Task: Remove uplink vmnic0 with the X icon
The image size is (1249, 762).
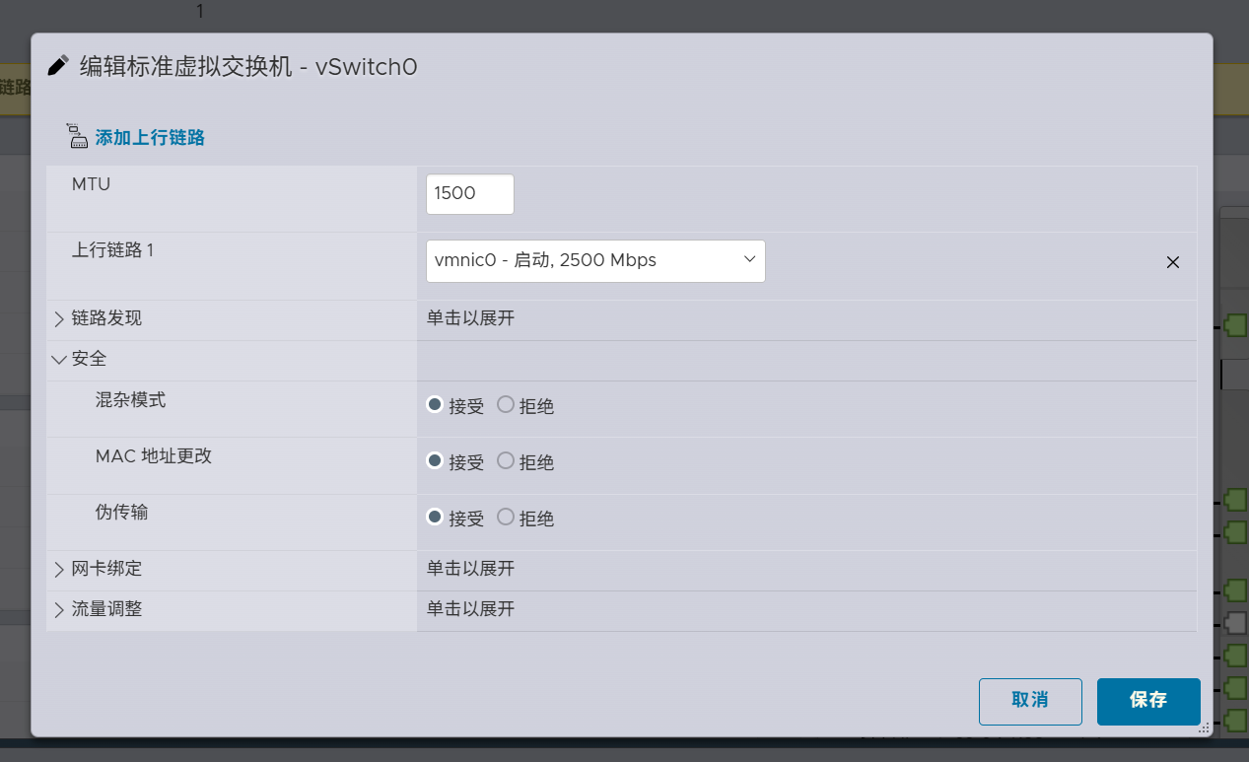Action: click(x=1172, y=262)
